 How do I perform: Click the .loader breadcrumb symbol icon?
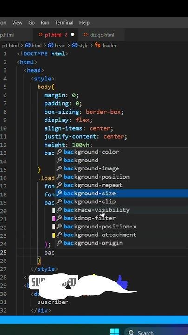tap(97, 45)
